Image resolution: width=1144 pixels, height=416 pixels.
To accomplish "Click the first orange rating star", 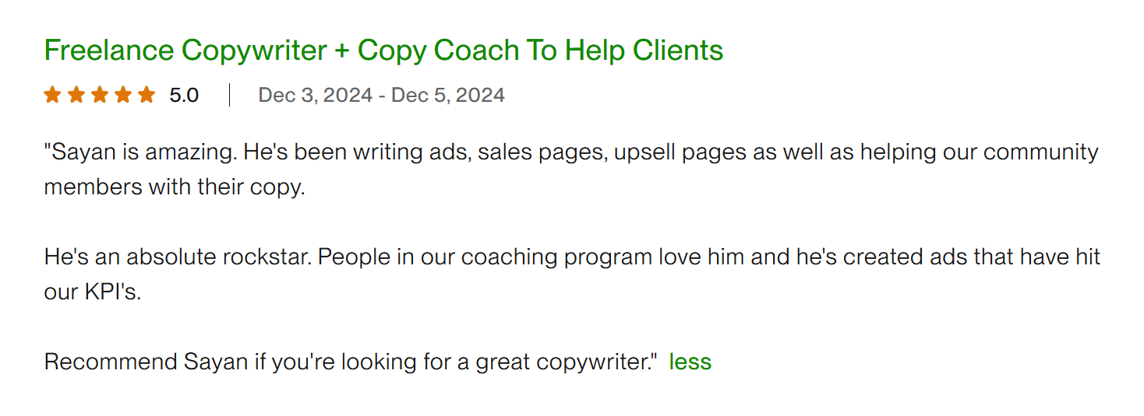I will tap(52, 95).
